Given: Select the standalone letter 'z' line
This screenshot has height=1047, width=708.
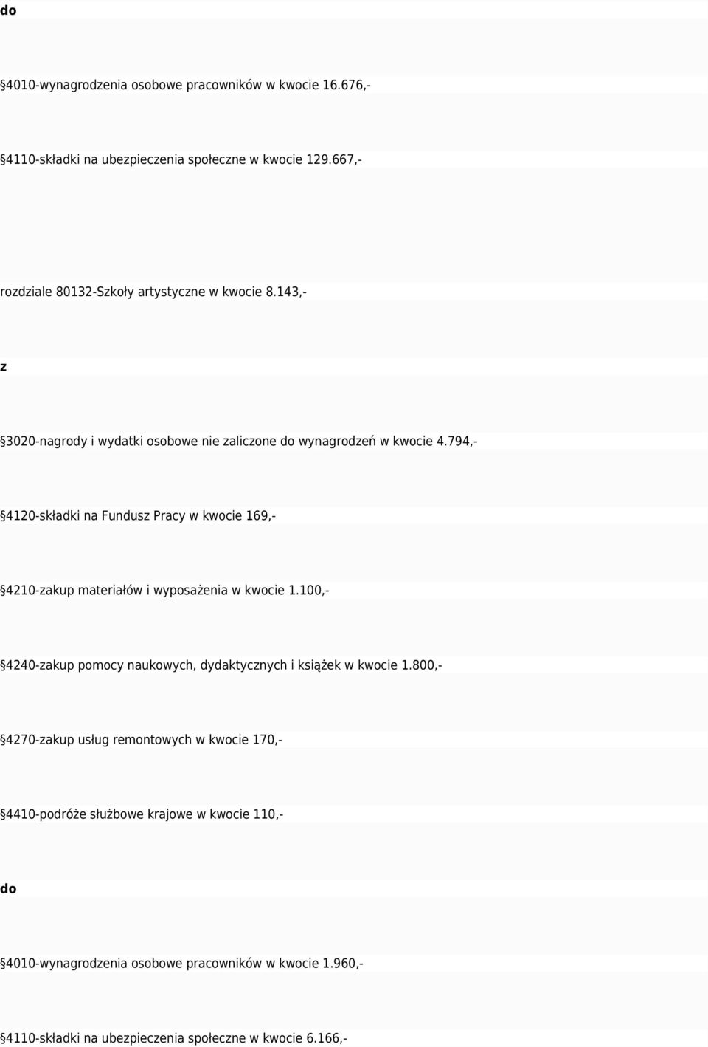Looking at the screenshot, I should click(x=4, y=367).
